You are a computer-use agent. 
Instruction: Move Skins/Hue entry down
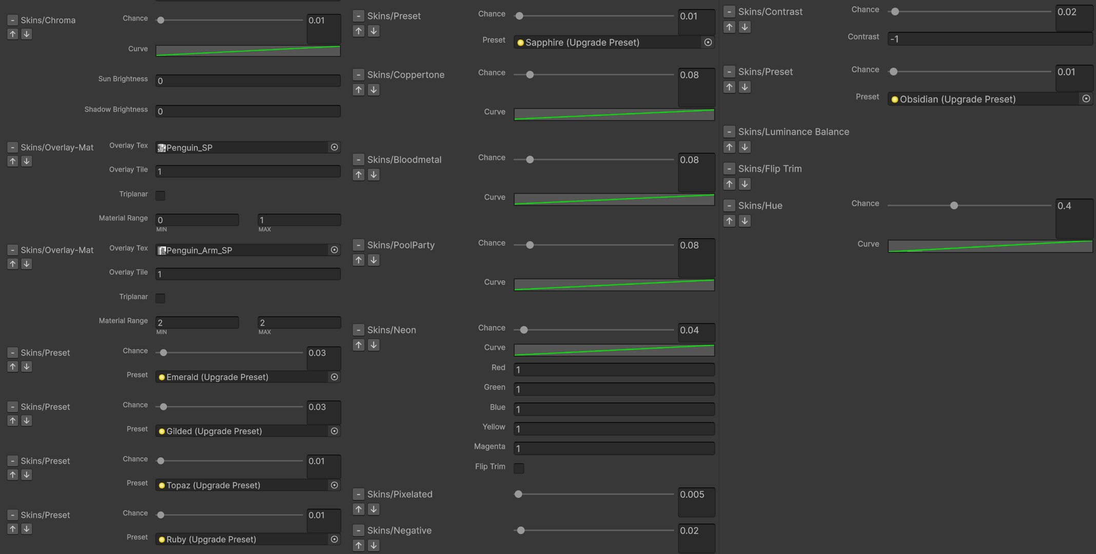[x=745, y=221]
